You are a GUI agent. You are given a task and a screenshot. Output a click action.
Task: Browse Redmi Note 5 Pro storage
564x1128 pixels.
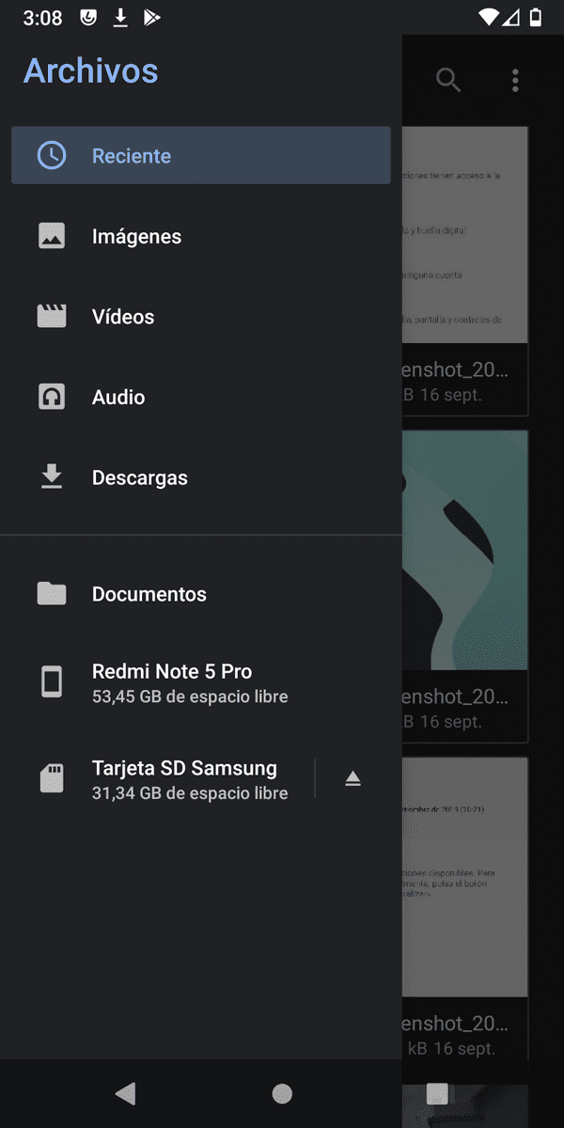click(200, 682)
